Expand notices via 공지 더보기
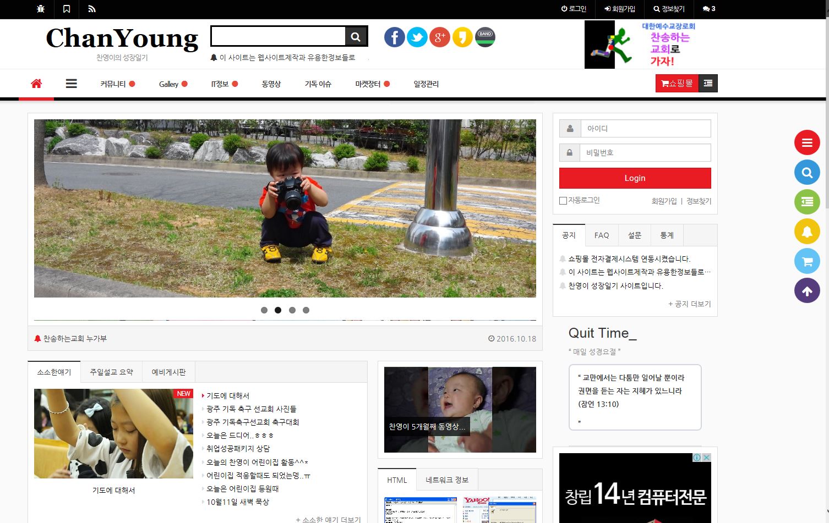 (x=689, y=304)
